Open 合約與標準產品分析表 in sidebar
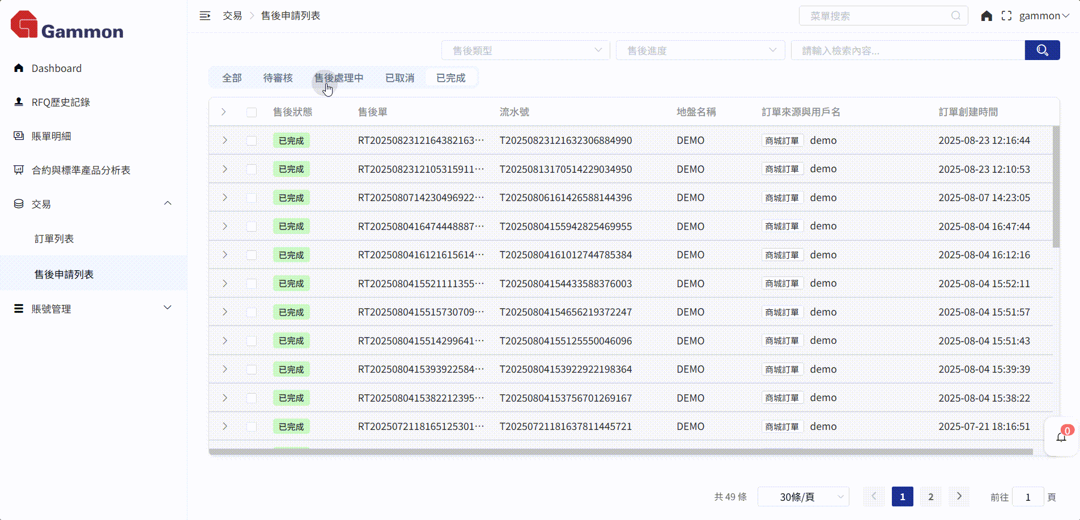The height and width of the screenshot is (520, 1080). tap(80, 171)
